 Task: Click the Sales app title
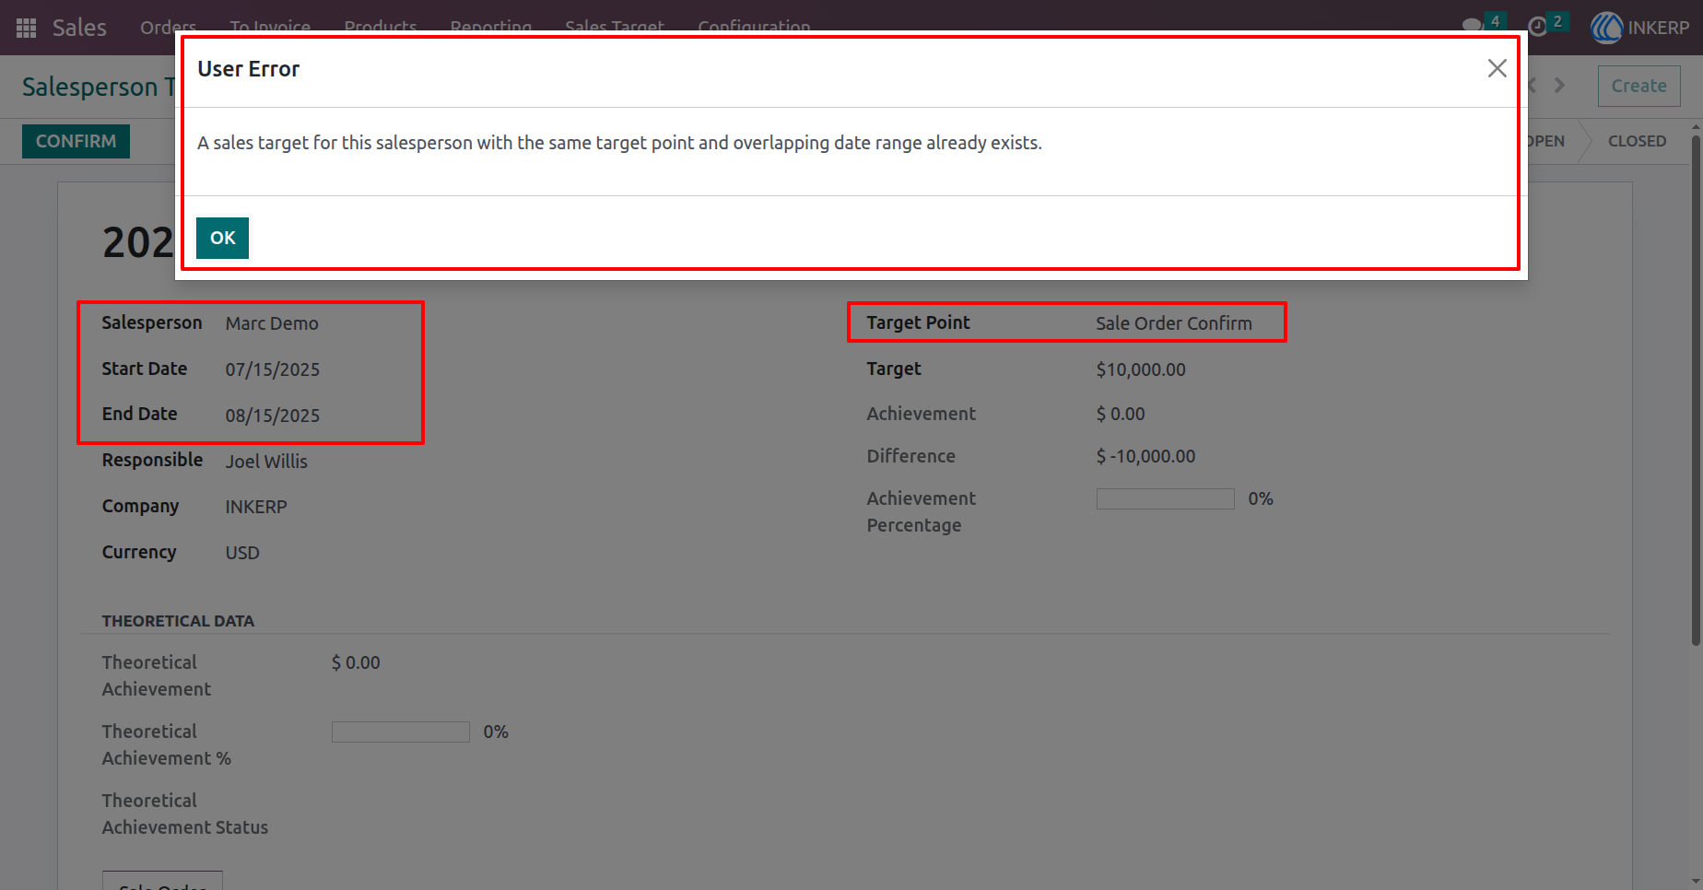tap(79, 28)
